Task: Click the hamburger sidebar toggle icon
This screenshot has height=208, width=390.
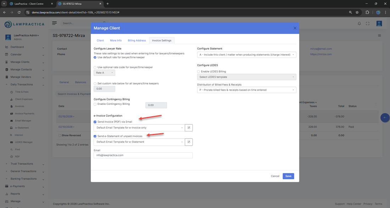Action: pos(54,23)
